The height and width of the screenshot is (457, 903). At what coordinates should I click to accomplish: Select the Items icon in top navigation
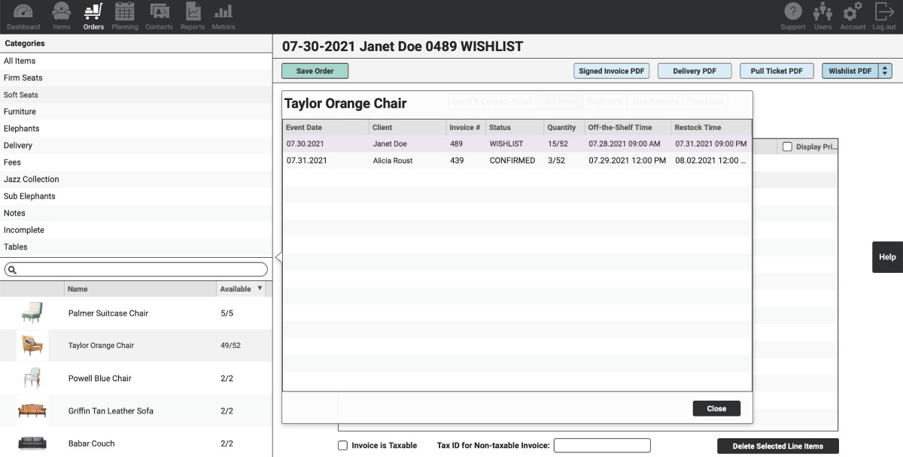tap(61, 15)
